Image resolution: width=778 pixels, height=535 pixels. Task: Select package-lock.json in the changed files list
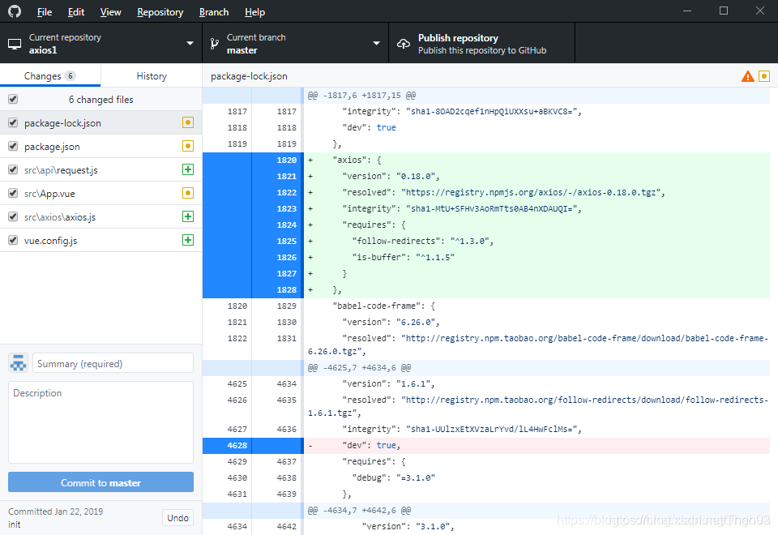(100, 122)
